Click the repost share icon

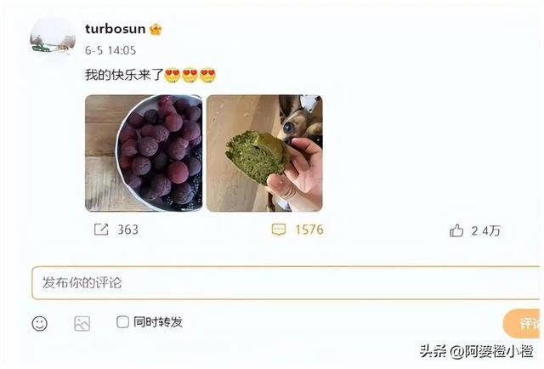click(101, 230)
